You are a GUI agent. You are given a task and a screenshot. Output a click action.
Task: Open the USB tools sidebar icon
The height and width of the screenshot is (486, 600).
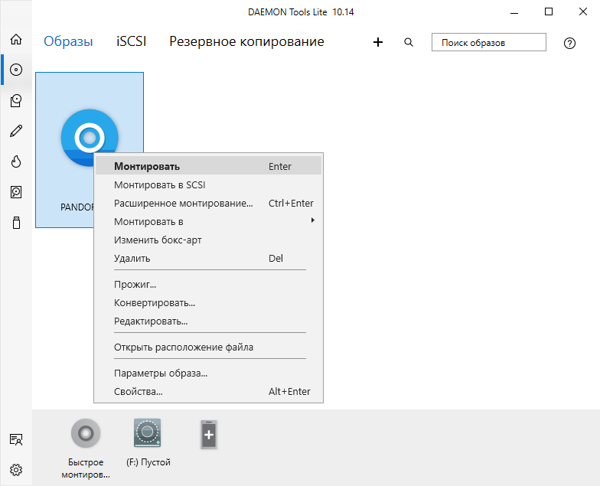tap(16, 223)
